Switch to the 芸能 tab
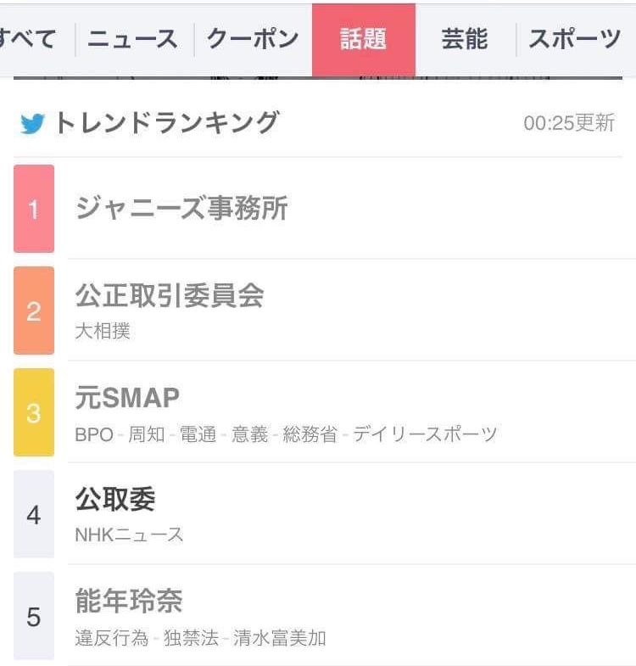Image resolution: width=636 pixels, height=666 pixels. click(x=464, y=39)
